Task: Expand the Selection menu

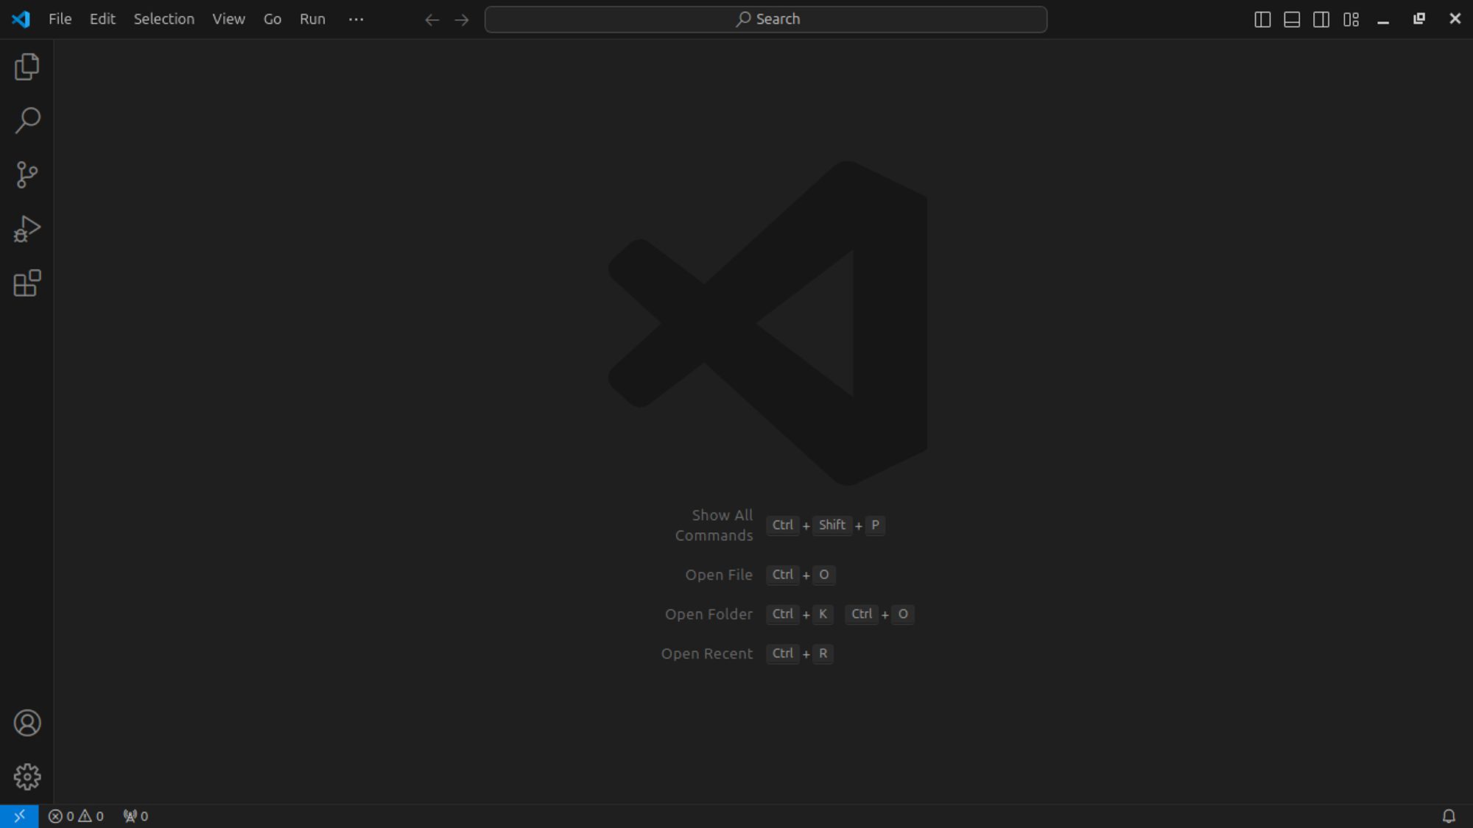Action: point(164,18)
